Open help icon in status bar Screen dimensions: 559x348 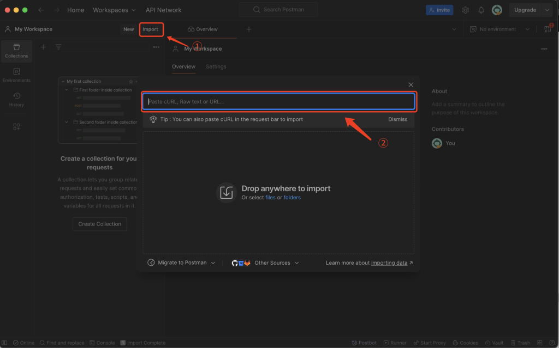click(552, 343)
